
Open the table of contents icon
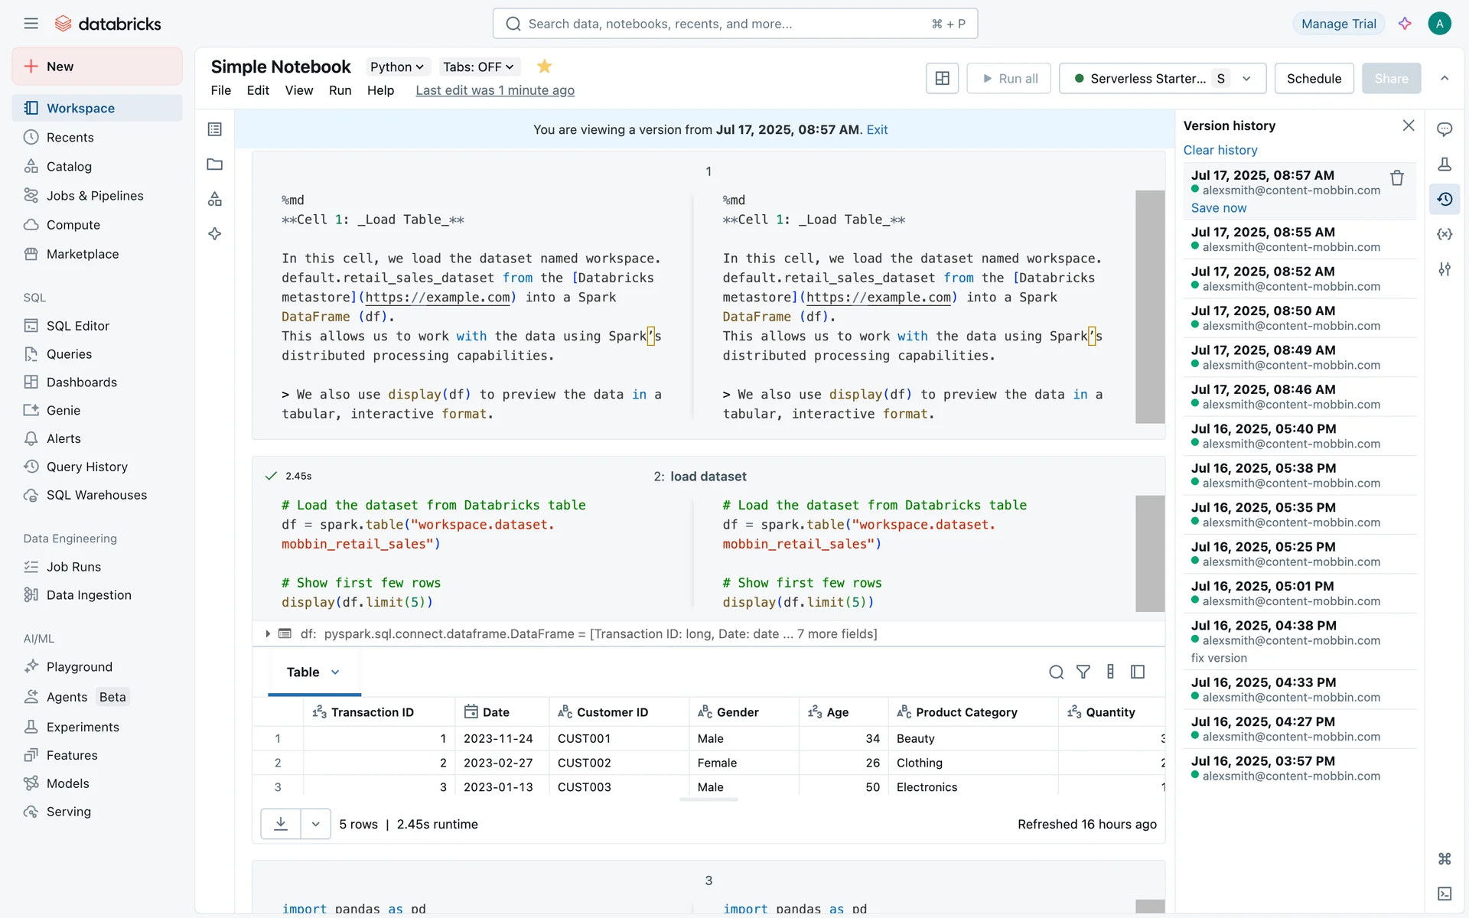point(215,129)
